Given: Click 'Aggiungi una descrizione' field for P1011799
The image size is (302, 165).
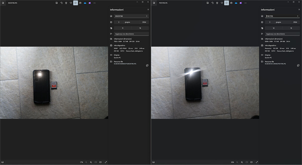Looking at the screenshot, I should point(282,34).
